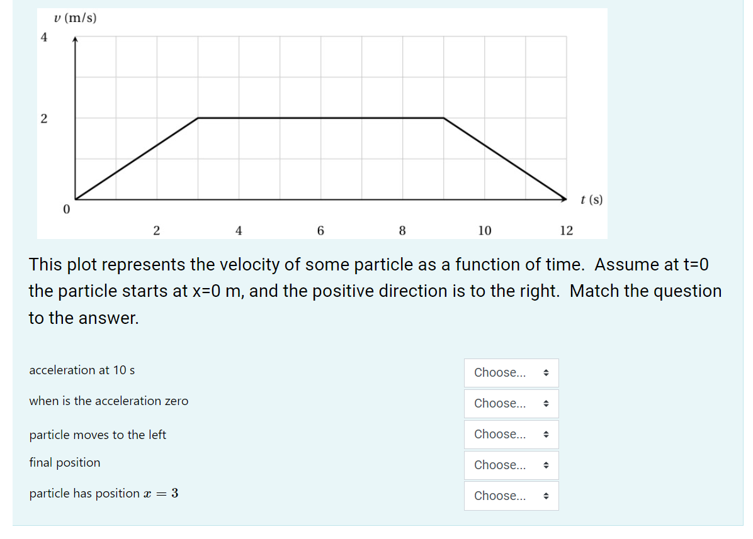Click the arrow icon in the second Choose selector
This screenshot has width=753, height=539.
point(547,403)
